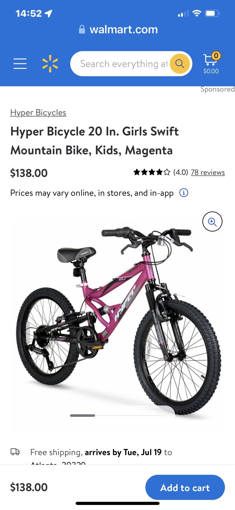Viewport: 235px width, 510px height.
Task: Tap the Free shipping arrival details
Action: coord(101,452)
